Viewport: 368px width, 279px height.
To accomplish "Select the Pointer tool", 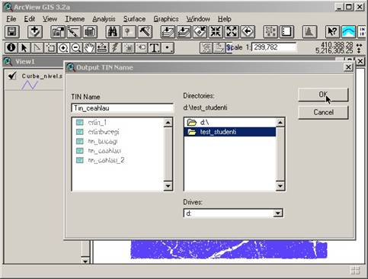I will point(24,48).
